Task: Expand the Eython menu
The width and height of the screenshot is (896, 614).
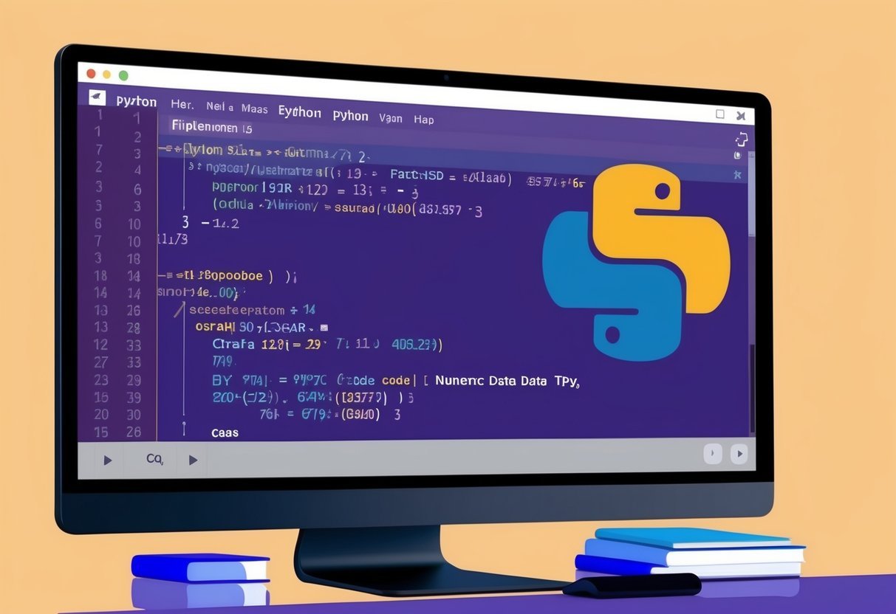Action: pyautogui.click(x=299, y=113)
